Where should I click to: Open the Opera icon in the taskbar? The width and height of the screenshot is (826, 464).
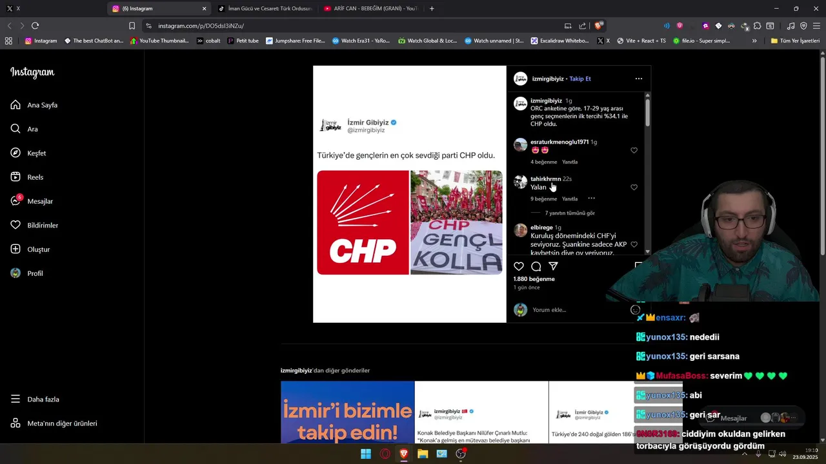pyautogui.click(x=385, y=454)
